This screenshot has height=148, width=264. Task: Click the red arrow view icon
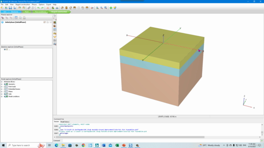pyautogui.click(x=92, y=8)
